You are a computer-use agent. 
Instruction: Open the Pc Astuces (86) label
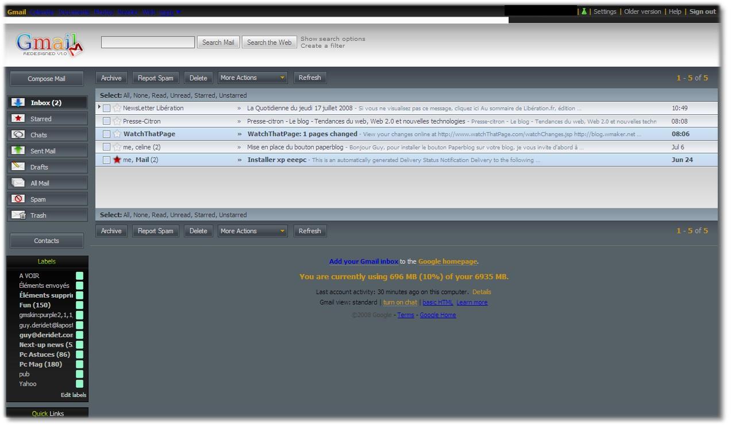(x=45, y=354)
